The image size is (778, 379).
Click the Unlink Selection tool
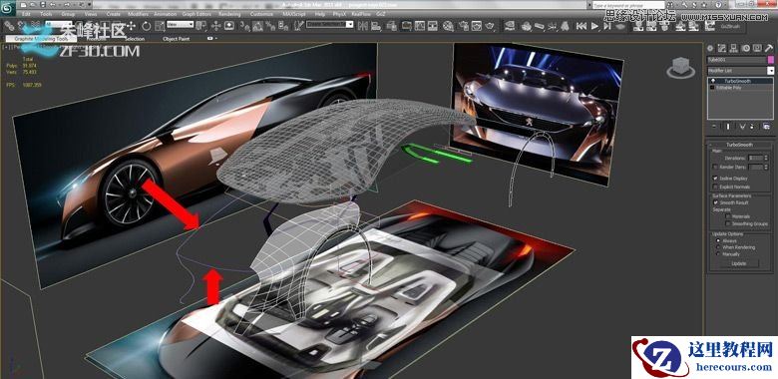pyautogui.click(x=22, y=25)
